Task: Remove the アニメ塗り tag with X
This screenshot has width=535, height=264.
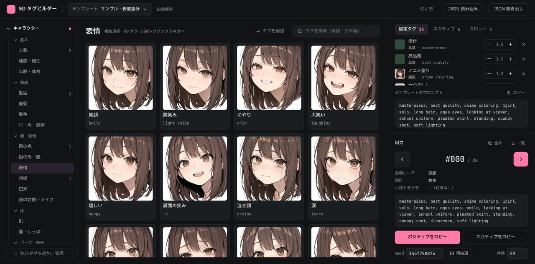Action: click(x=523, y=74)
